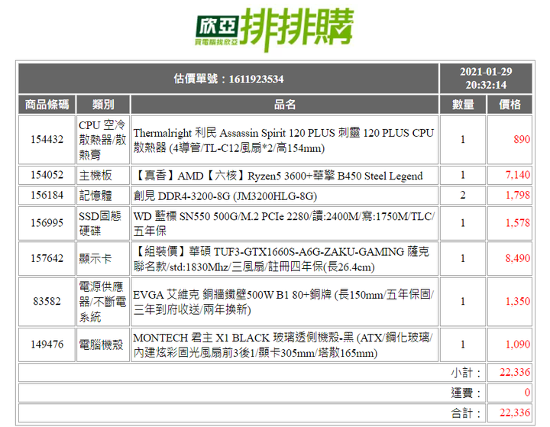550x427 pixels.
Task: Select barcode 157642 cell
Action: [x=47, y=259]
